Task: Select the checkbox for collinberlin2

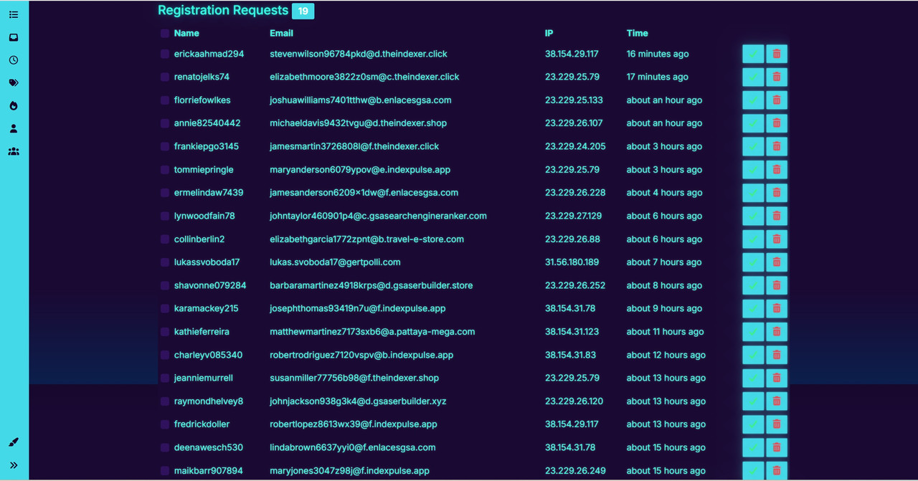Action: [165, 239]
